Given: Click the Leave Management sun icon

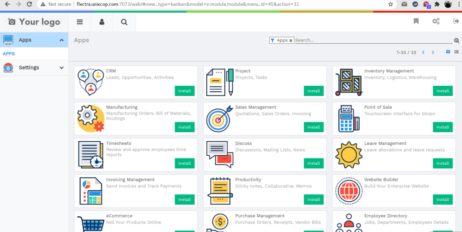Looking at the screenshot, I should point(349,154).
